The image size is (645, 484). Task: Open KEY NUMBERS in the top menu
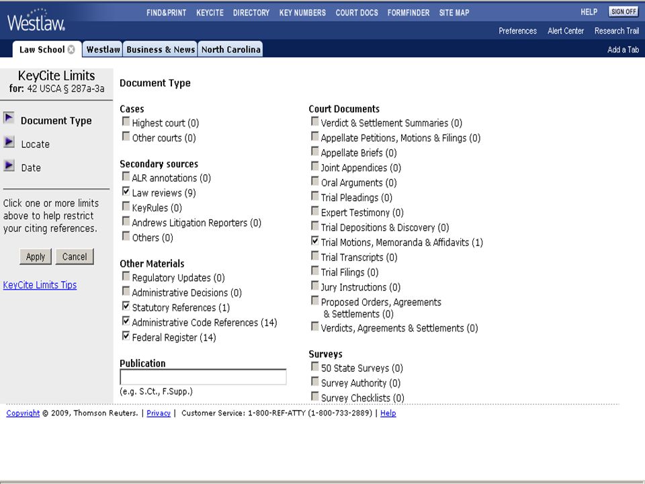pos(302,13)
